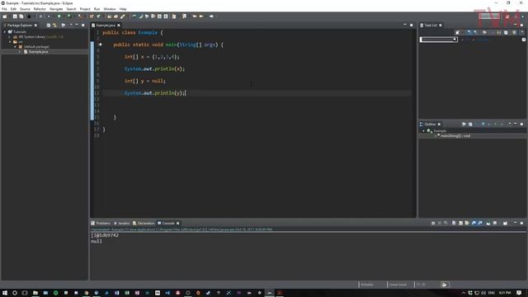Click the green Run button in toolbar
The image size is (528, 297).
59,16
